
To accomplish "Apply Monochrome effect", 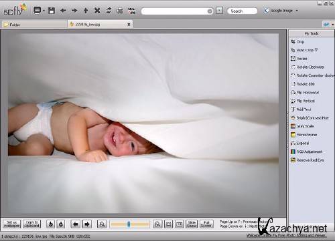I will (x=304, y=135).
